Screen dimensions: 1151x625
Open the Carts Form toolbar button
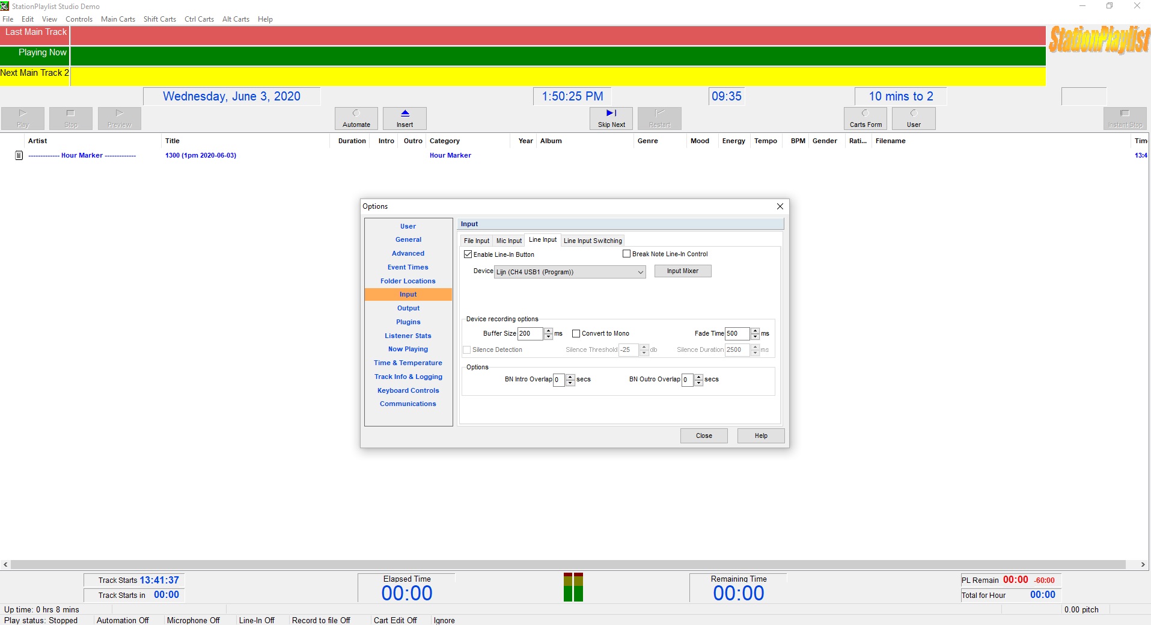pos(865,119)
